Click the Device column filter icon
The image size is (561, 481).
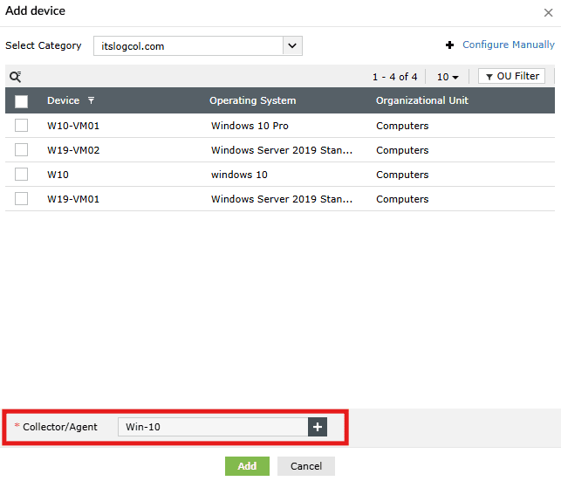tap(92, 100)
